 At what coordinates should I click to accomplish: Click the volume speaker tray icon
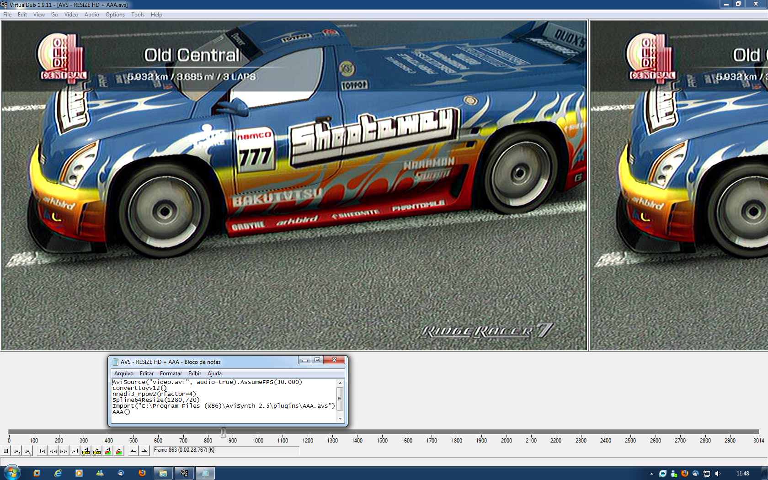718,474
